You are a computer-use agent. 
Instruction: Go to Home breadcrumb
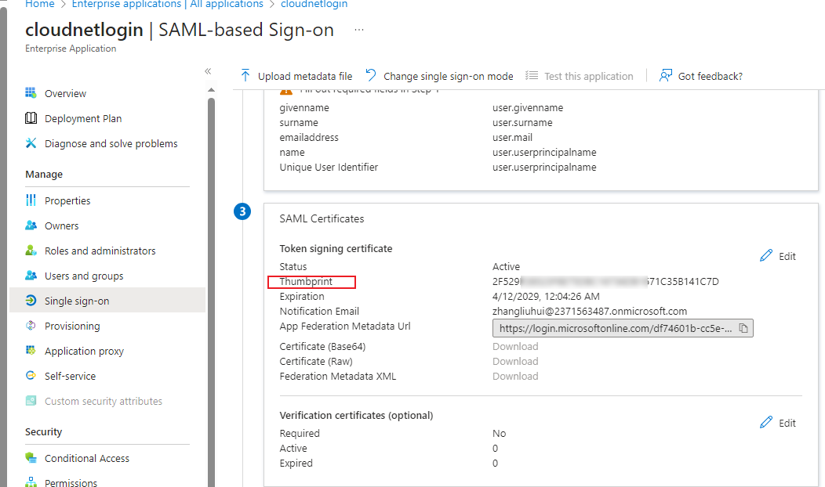40,4
